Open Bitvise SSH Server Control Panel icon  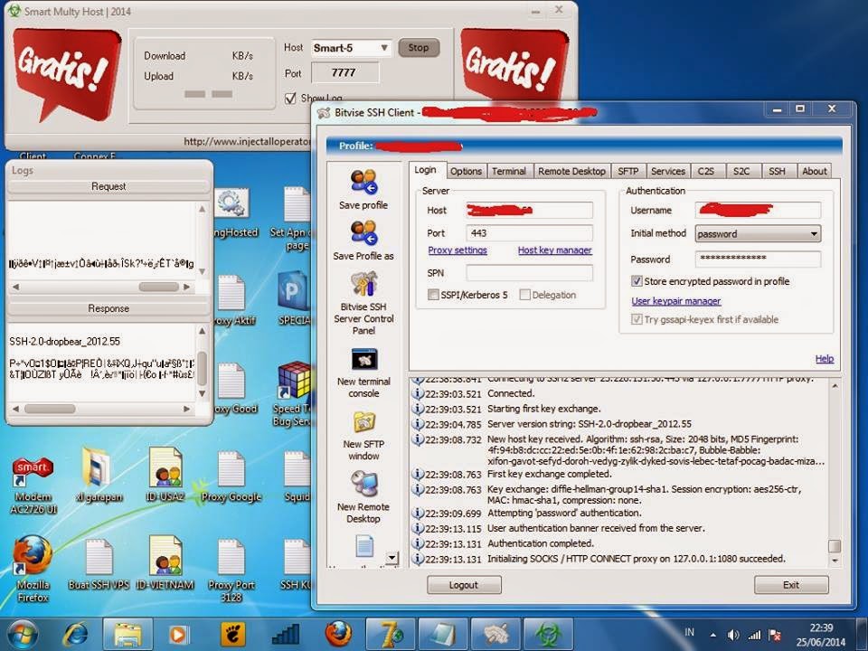[363, 284]
